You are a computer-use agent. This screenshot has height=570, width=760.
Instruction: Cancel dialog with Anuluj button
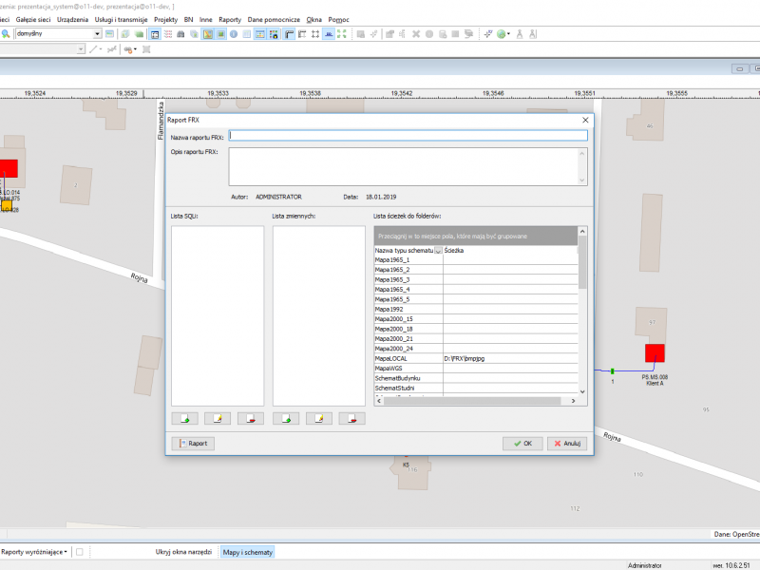click(x=567, y=444)
